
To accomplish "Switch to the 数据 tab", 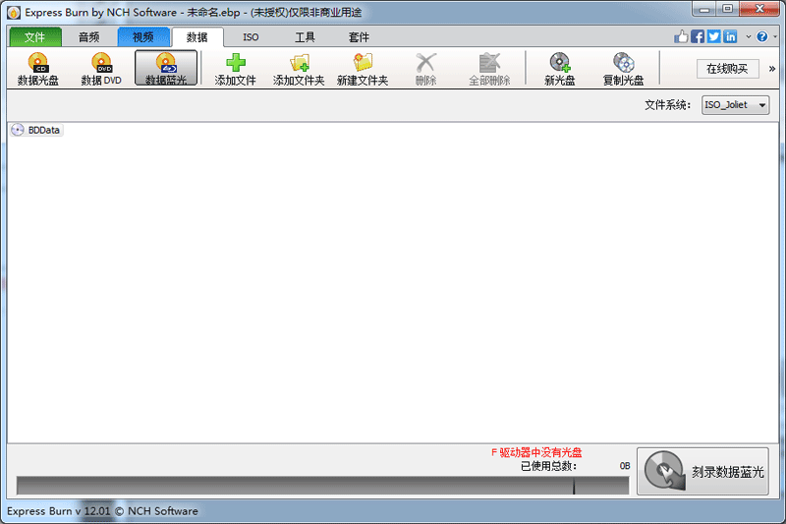I will pos(197,37).
